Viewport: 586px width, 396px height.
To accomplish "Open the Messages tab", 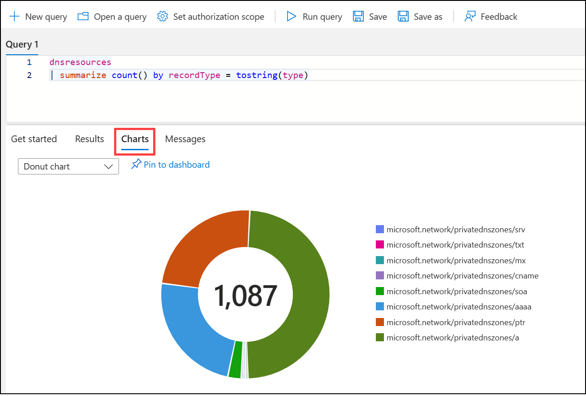I will pyautogui.click(x=185, y=139).
